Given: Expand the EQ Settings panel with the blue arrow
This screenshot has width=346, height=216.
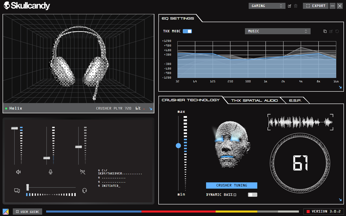Looking at the screenshot, I should click(340, 87).
